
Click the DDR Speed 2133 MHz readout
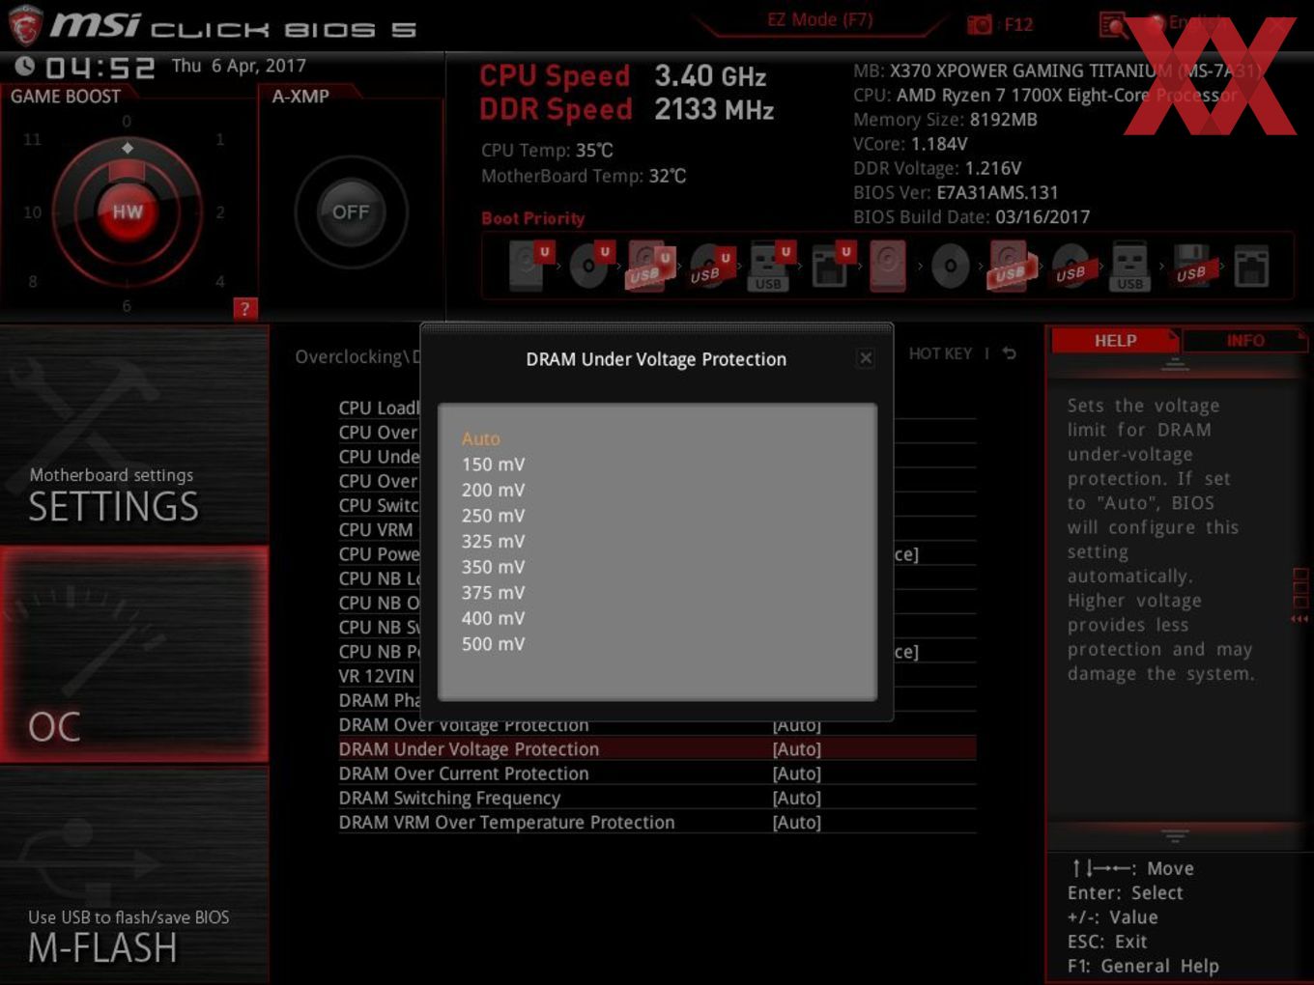click(627, 109)
